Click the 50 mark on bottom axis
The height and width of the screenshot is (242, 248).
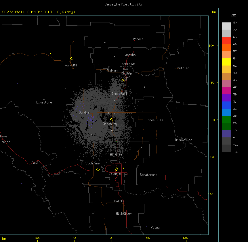148,238
